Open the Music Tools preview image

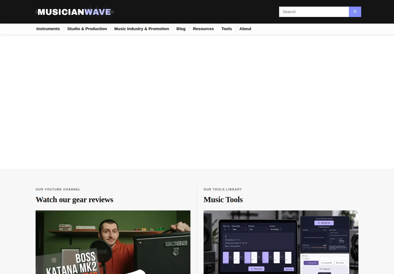tap(281, 242)
